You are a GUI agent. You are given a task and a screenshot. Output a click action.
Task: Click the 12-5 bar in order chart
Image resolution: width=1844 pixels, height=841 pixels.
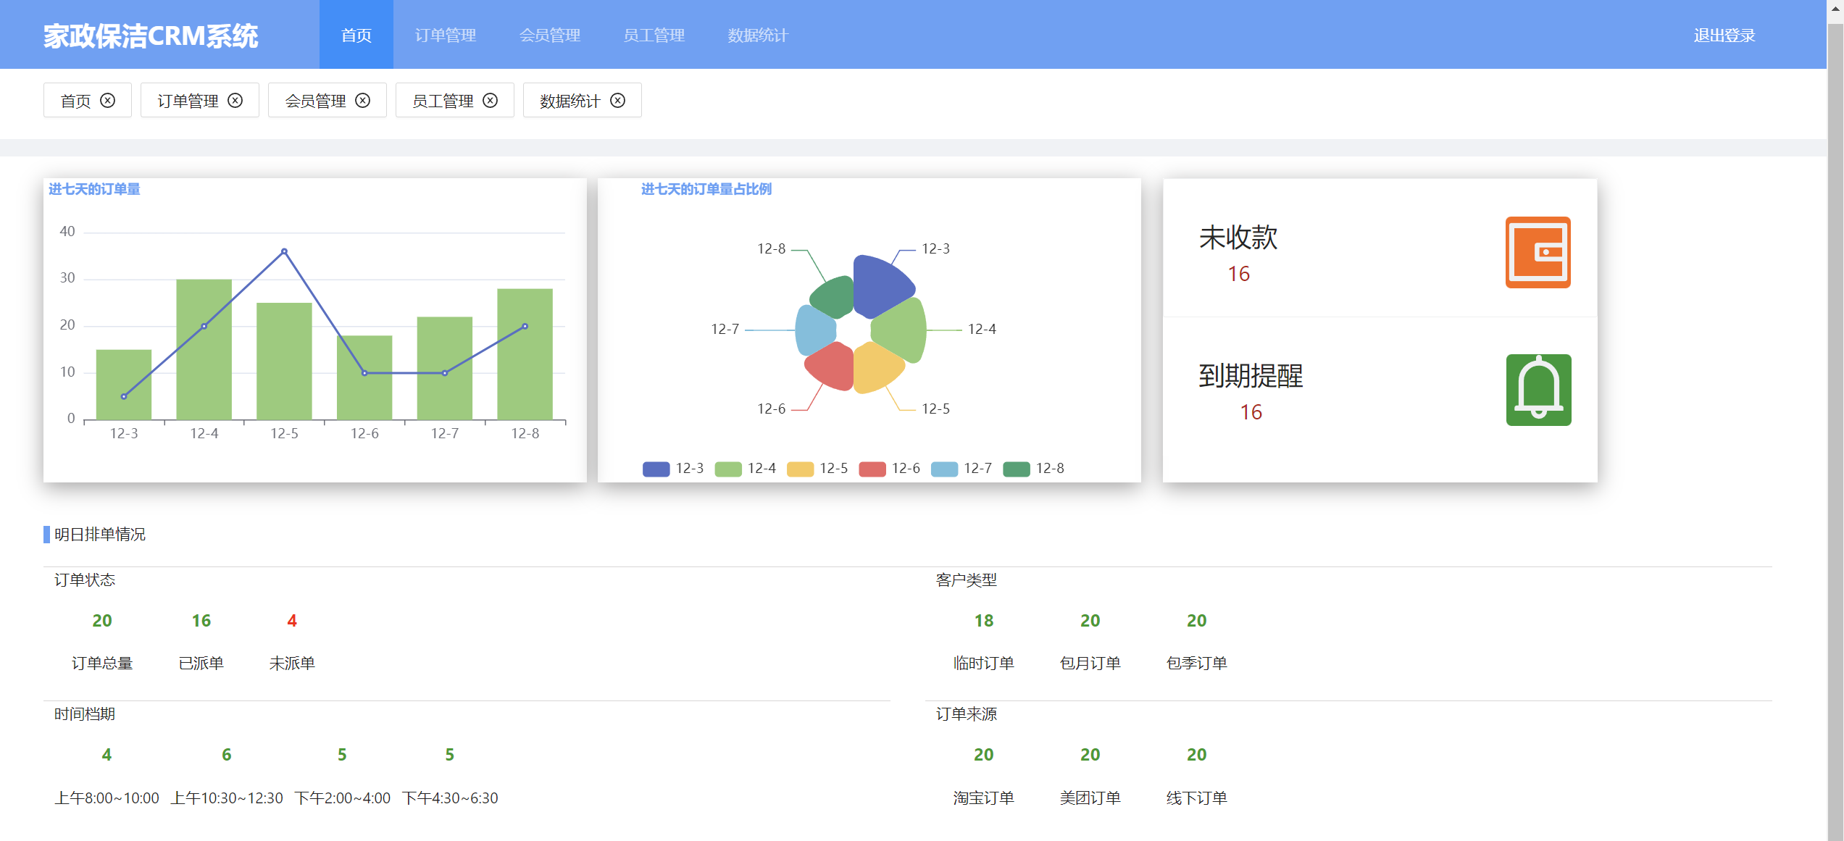[284, 361]
